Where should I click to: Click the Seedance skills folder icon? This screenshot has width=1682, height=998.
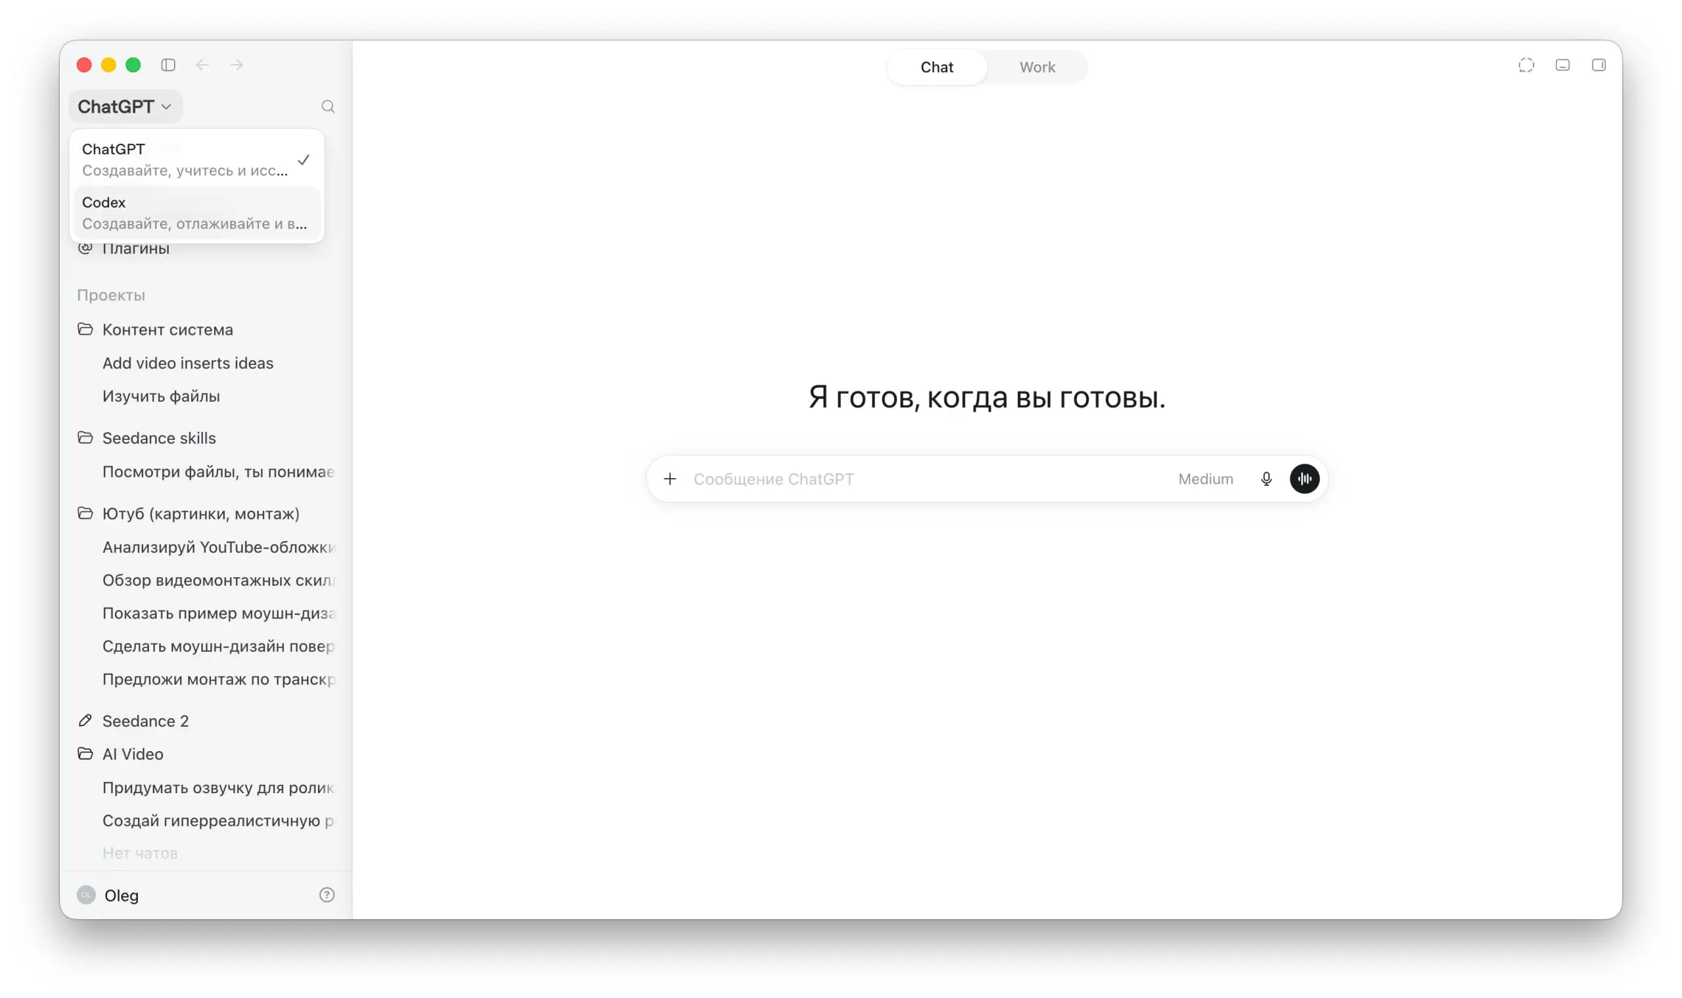point(85,438)
